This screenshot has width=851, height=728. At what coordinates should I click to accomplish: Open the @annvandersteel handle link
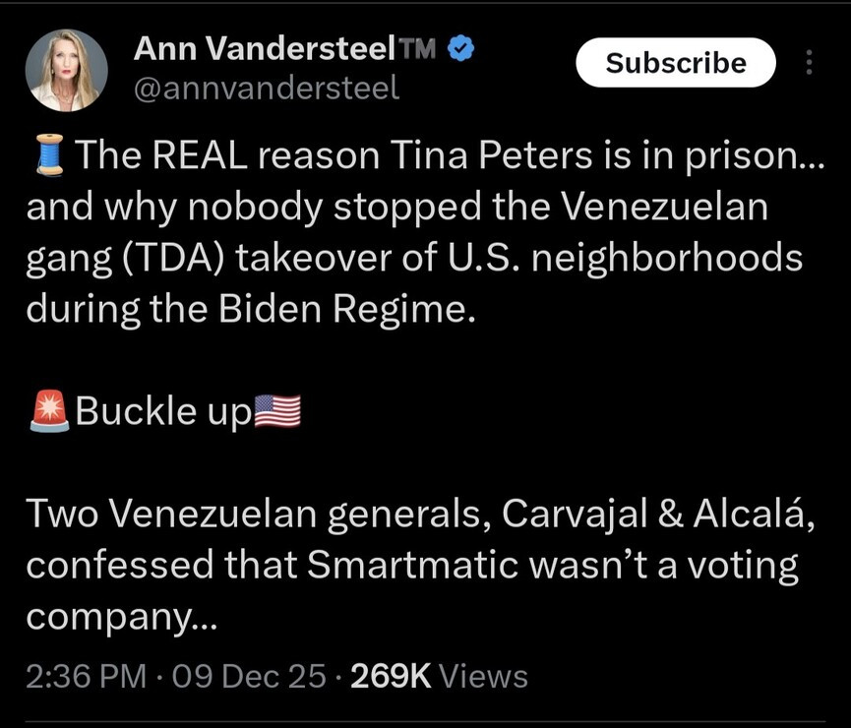pyautogui.click(x=266, y=89)
